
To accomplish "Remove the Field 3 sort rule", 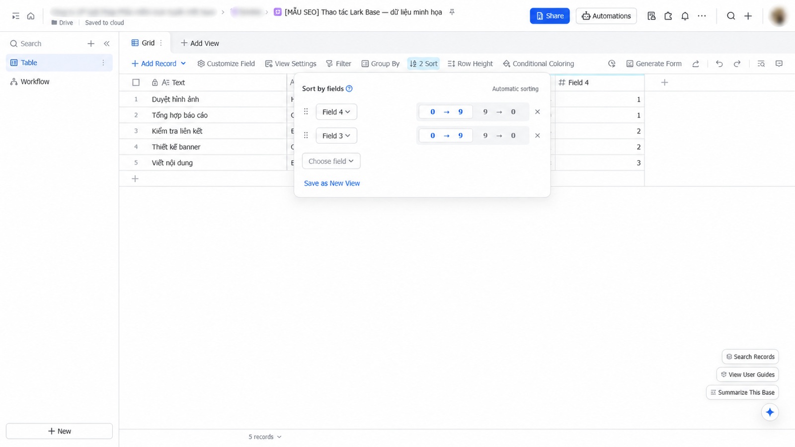I will 537,136.
